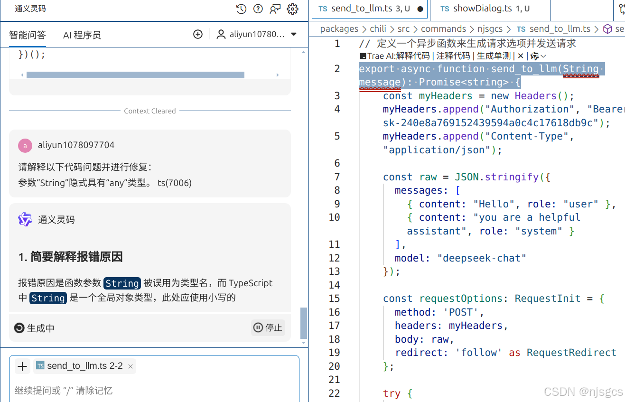Click the symbol cube icon in breadcrumbs
This screenshot has width=625, height=402.
click(607, 29)
